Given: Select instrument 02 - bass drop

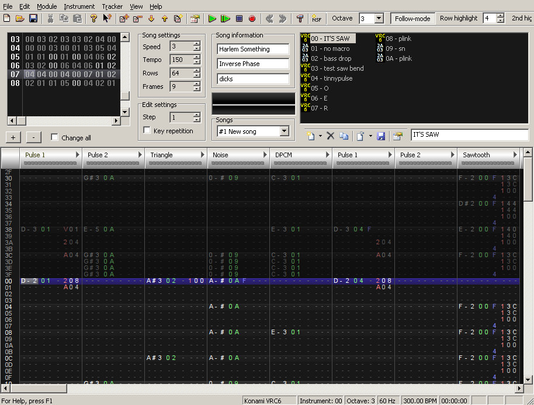Looking at the screenshot, I should (331, 58).
